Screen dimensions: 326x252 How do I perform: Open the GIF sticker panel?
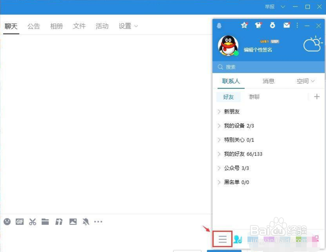[19, 222]
